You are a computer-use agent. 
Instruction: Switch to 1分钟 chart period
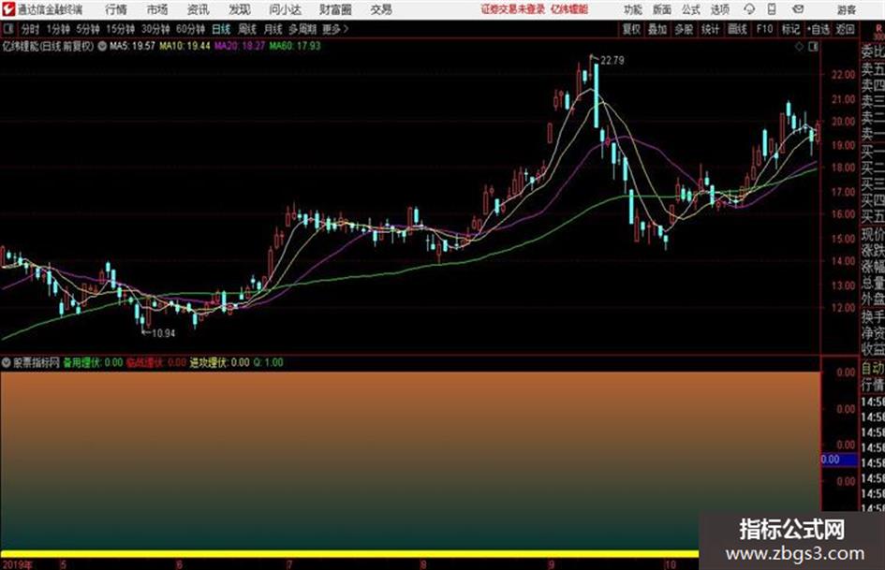(57, 29)
